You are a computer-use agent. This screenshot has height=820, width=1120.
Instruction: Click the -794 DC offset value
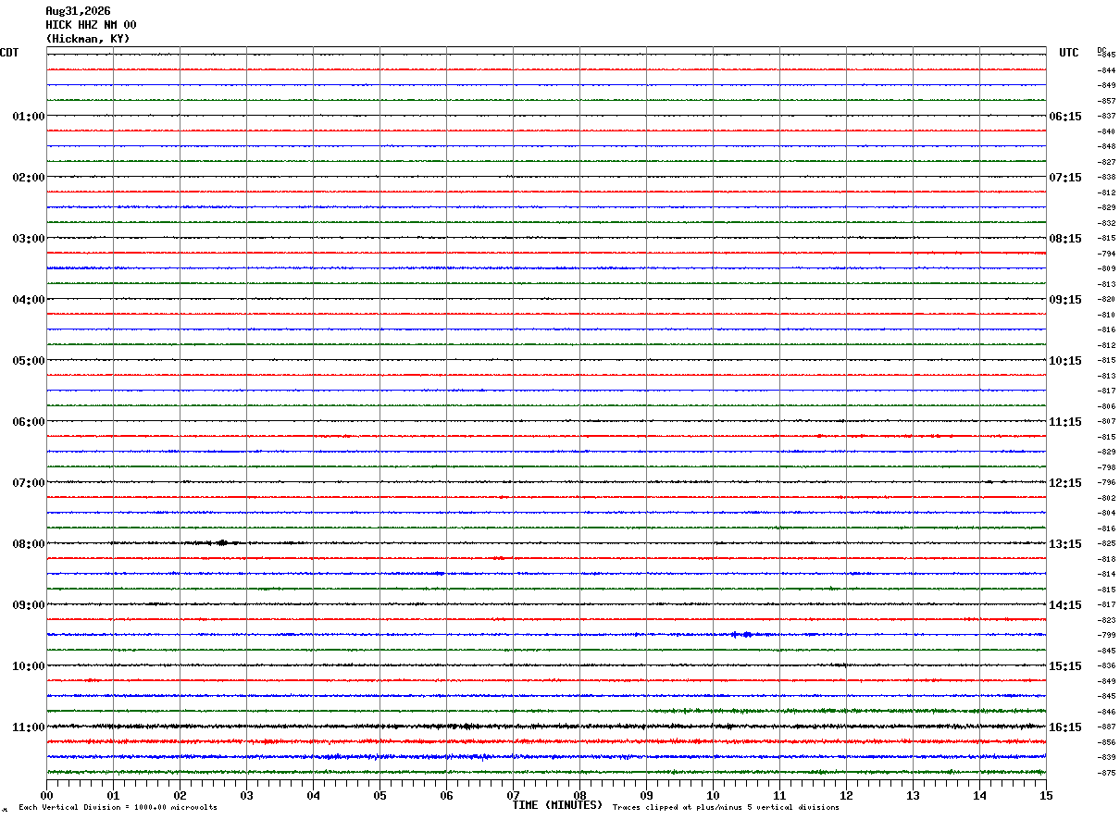(1106, 254)
